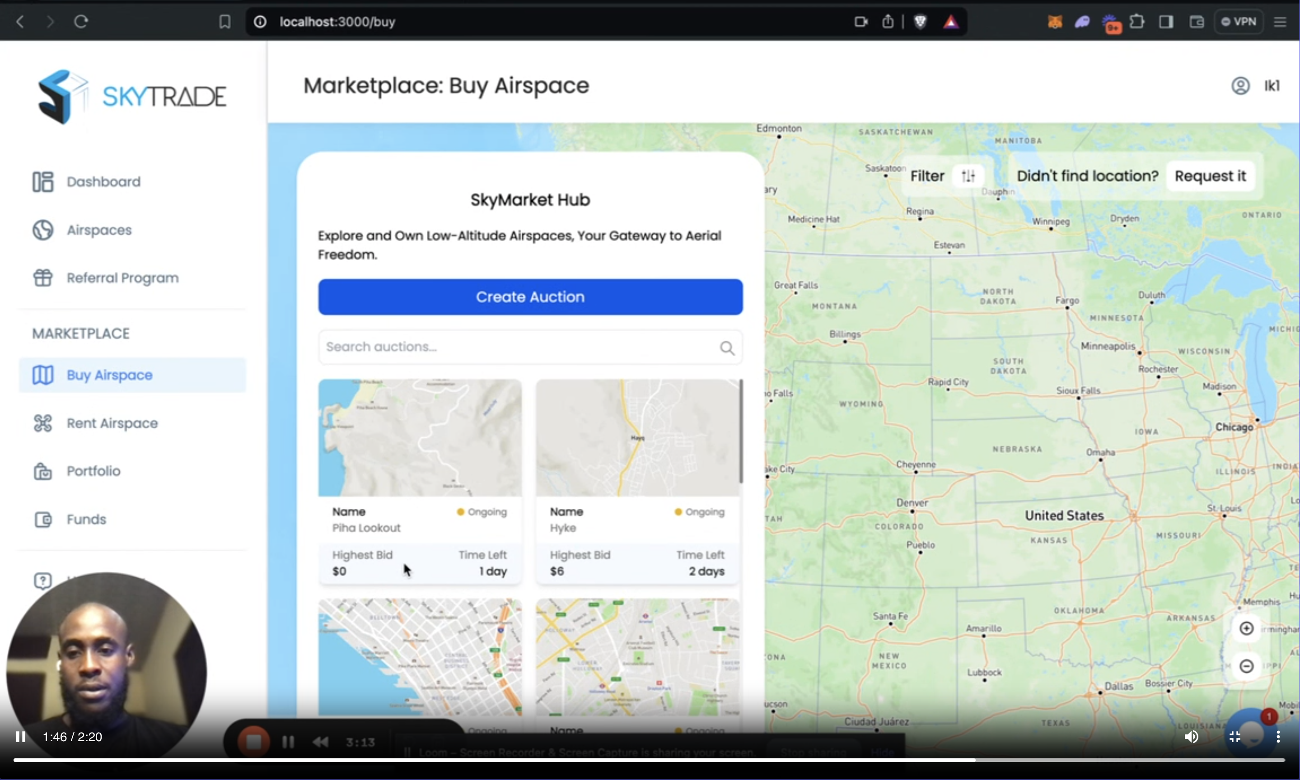This screenshot has height=780, width=1300.
Task: Toggle the VPN button
Action: click(1239, 22)
